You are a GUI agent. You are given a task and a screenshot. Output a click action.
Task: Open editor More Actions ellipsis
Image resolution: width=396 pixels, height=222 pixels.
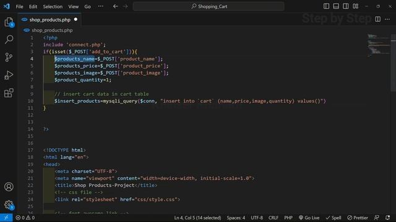pos(387,19)
